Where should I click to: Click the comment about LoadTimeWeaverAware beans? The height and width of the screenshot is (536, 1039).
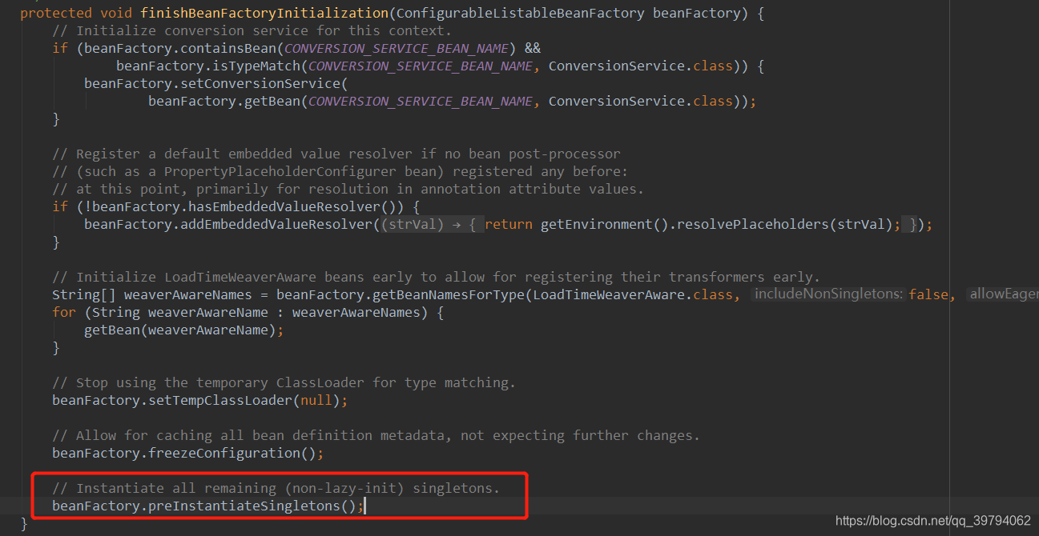(437, 277)
